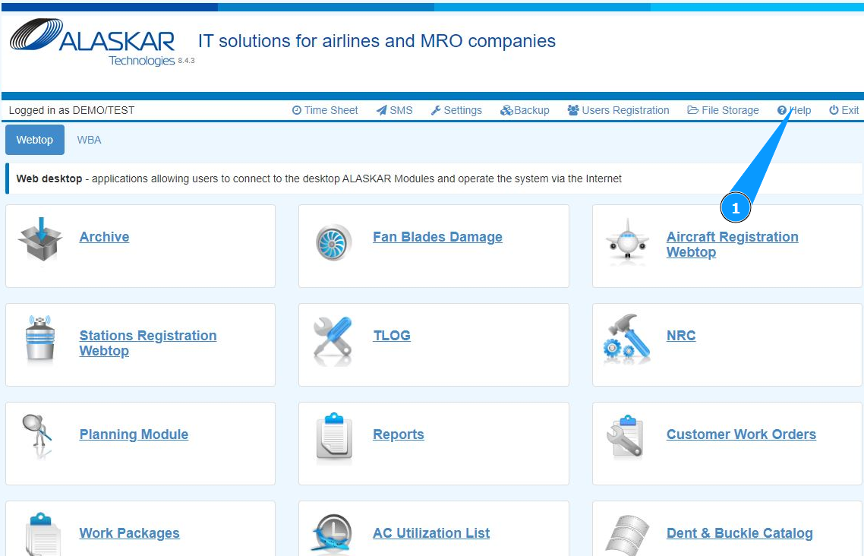Click the Work Packages clipboard stack icon
Viewport: 864px width, 556px height.
click(42, 534)
